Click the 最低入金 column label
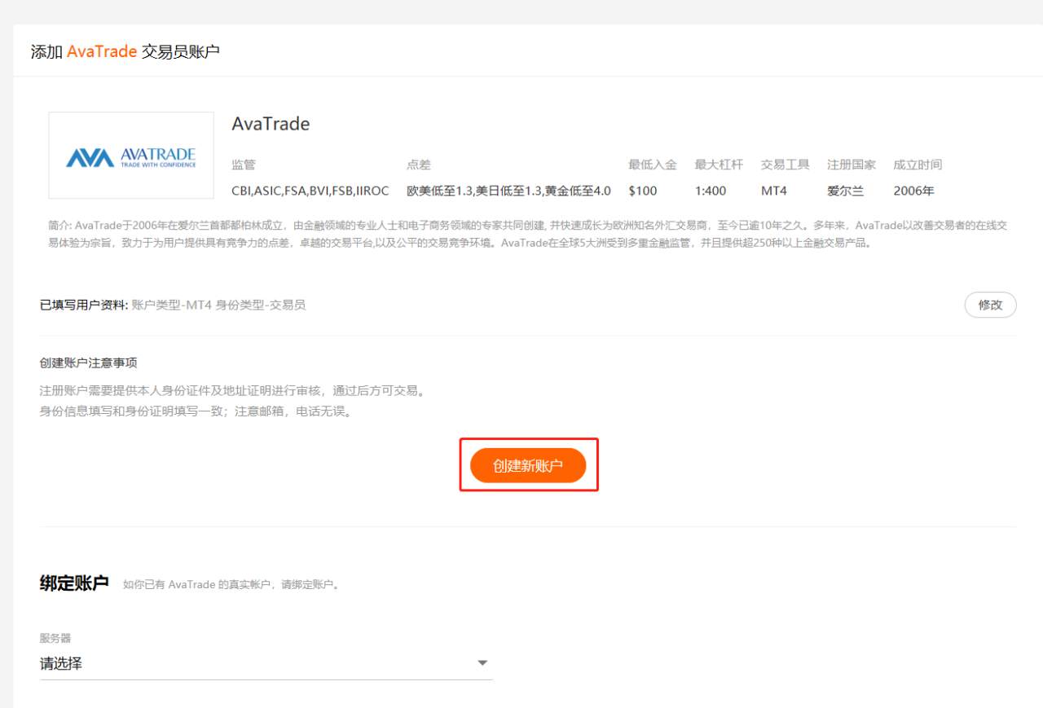The width and height of the screenshot is (1043, 708). pyautogui.click(x=653, y=165)
